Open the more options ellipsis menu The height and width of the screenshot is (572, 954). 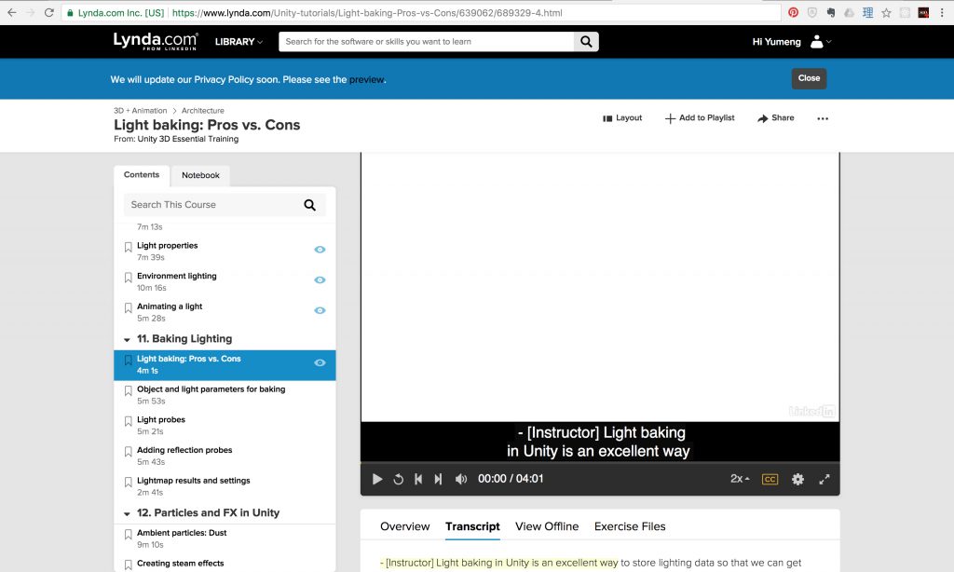pyautogui.click(x=823, y=118)
